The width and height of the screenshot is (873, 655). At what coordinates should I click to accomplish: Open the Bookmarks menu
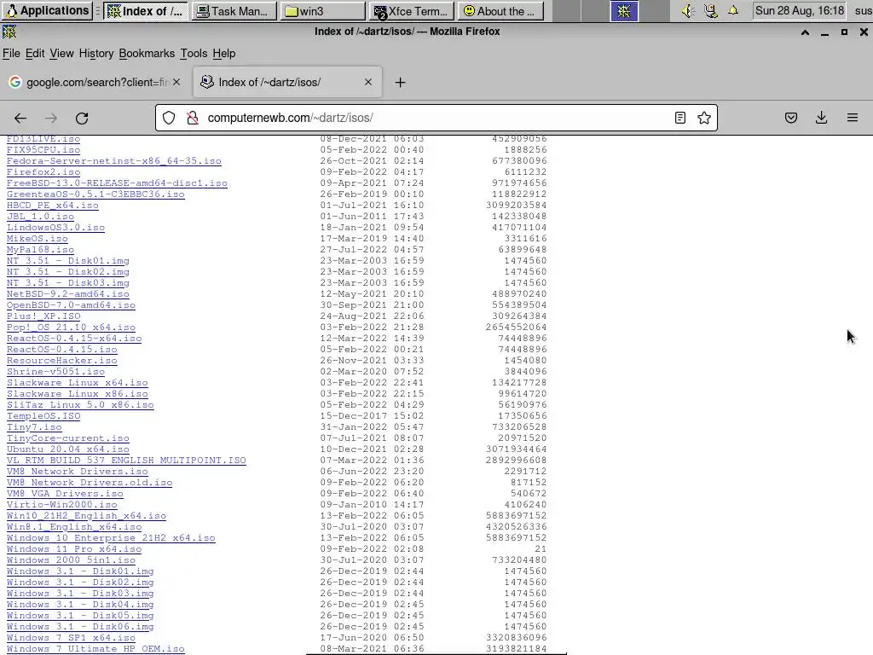coord(147,54)
